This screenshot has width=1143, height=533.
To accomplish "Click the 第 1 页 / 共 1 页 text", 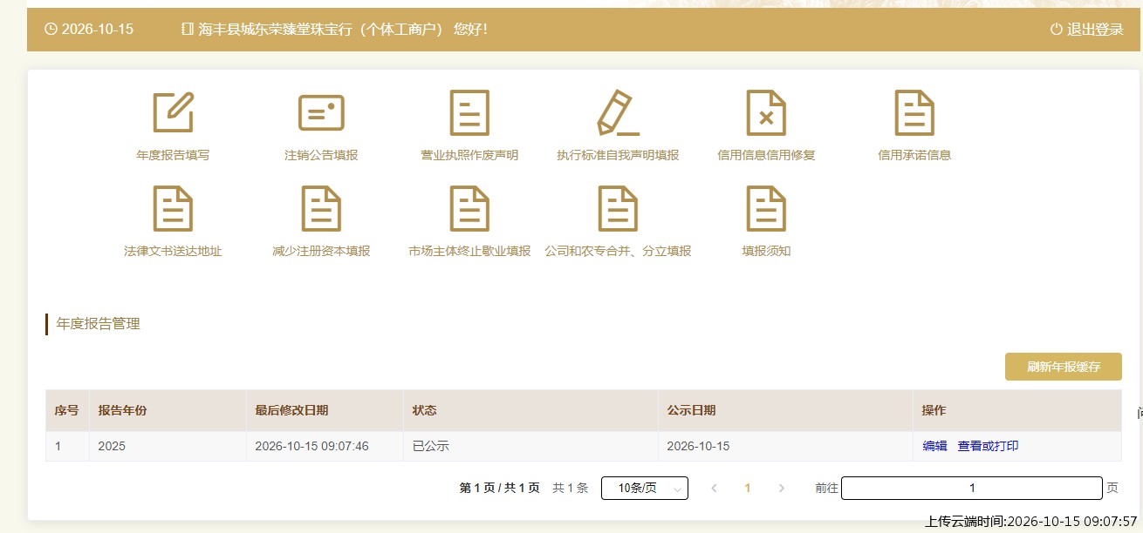I will click(x=500, y=489).
